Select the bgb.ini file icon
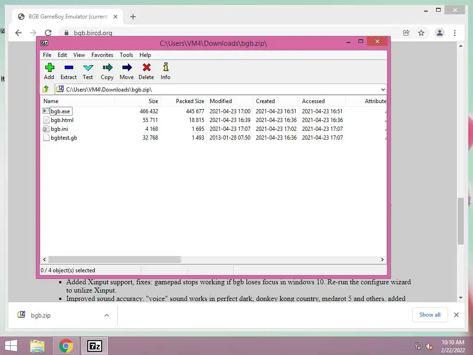The image size is (473, 355). (x=46, y=129)
